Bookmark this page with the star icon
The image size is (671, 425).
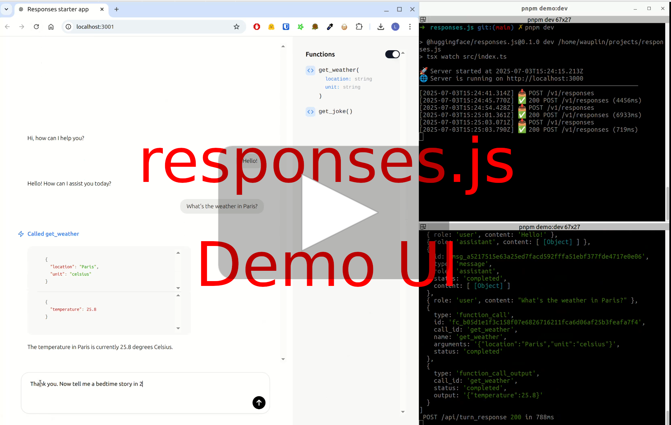coord(237,27)
